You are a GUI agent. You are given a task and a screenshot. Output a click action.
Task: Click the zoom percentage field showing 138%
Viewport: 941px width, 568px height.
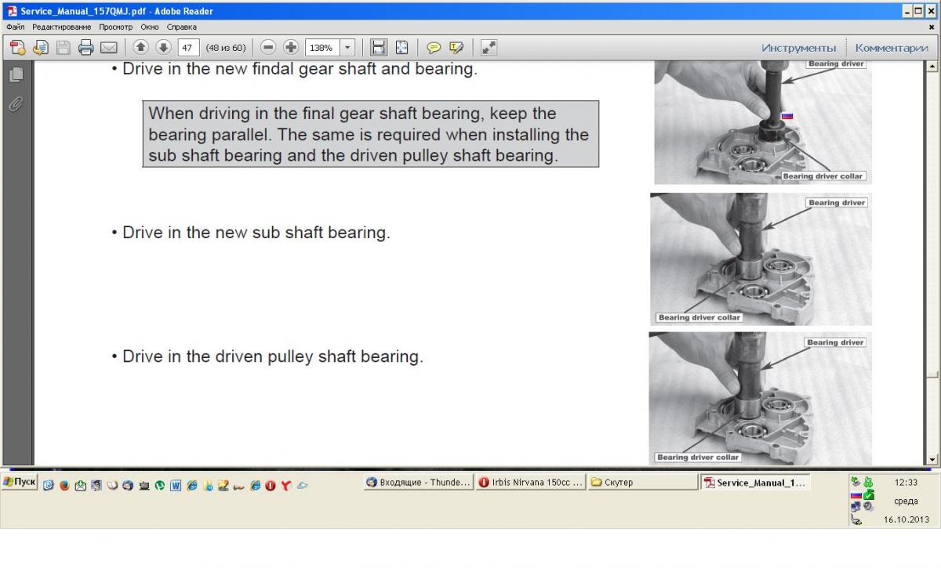322,47
